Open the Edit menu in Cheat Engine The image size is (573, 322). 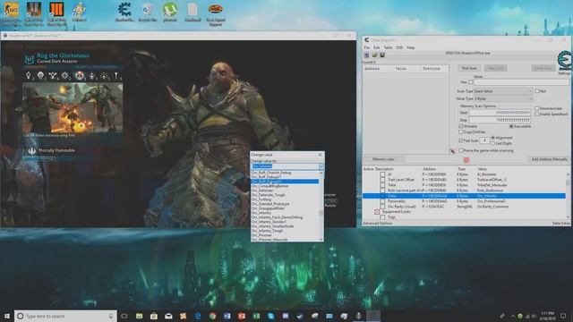[x=376, y=47]
